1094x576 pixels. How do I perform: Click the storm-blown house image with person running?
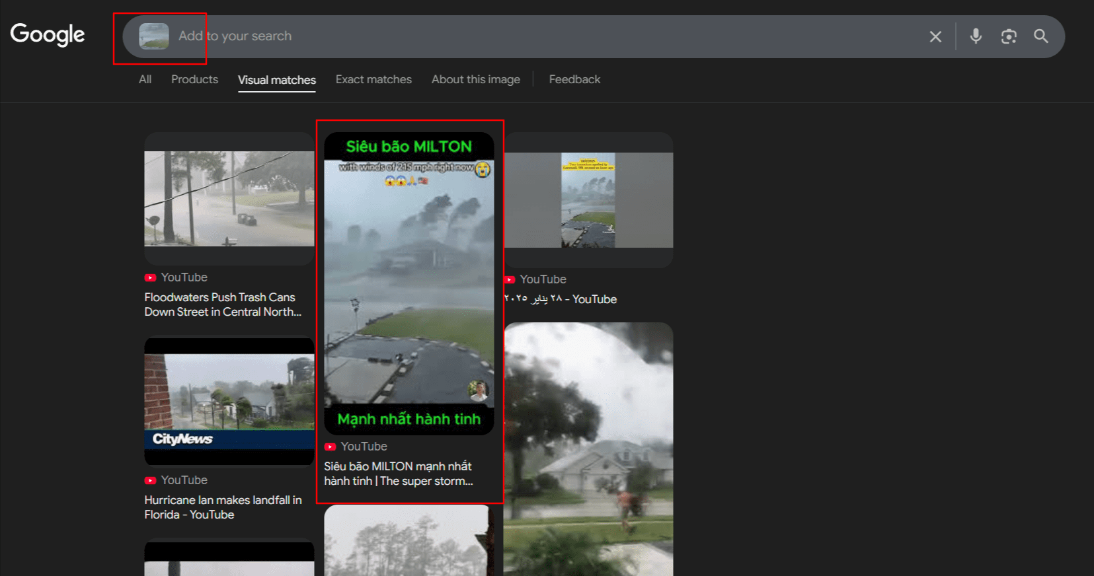[588, 449]
